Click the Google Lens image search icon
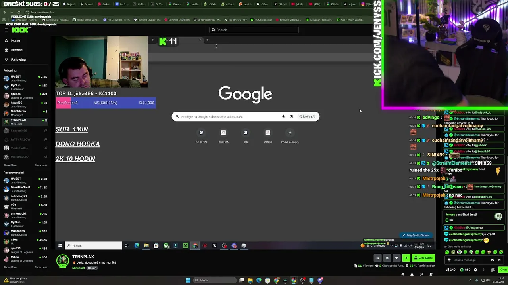Image resolution: width=508 pixels, height=285 pixels. tap(291, 116)
